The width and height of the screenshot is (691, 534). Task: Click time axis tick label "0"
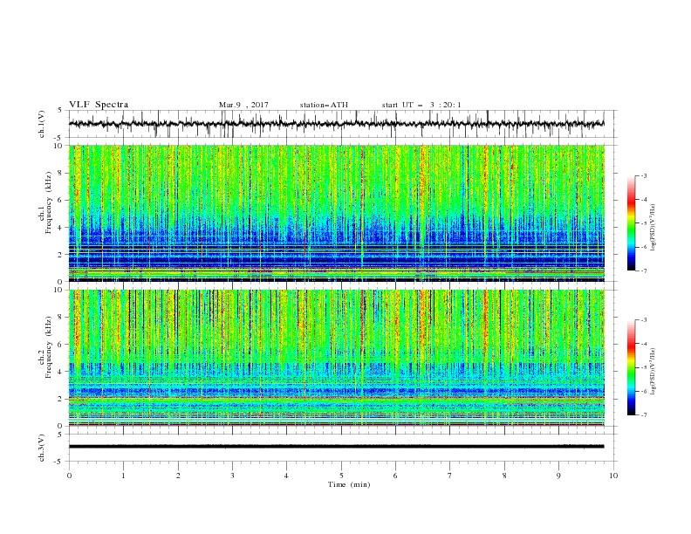[x=69, y=476]
